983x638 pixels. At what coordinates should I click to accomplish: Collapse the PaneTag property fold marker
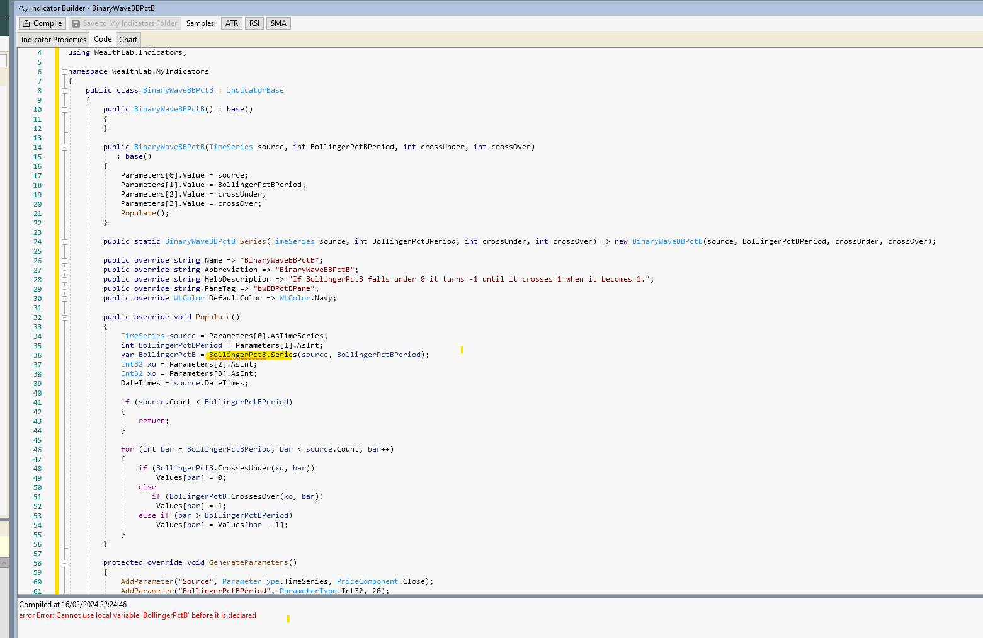tap(64, 289)
